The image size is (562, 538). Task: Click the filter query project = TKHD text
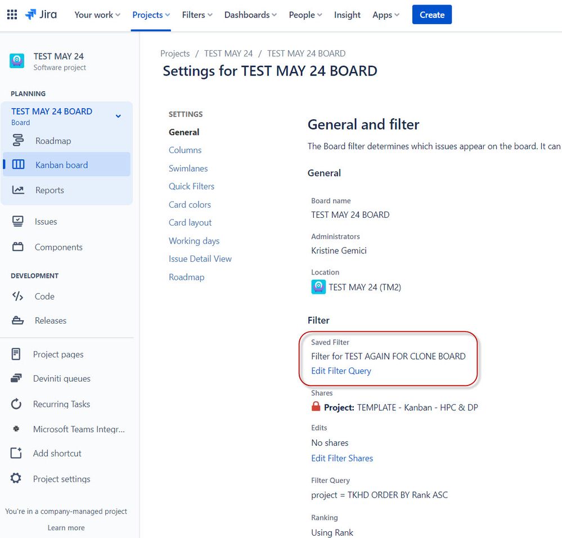click(x=379, y=495)
